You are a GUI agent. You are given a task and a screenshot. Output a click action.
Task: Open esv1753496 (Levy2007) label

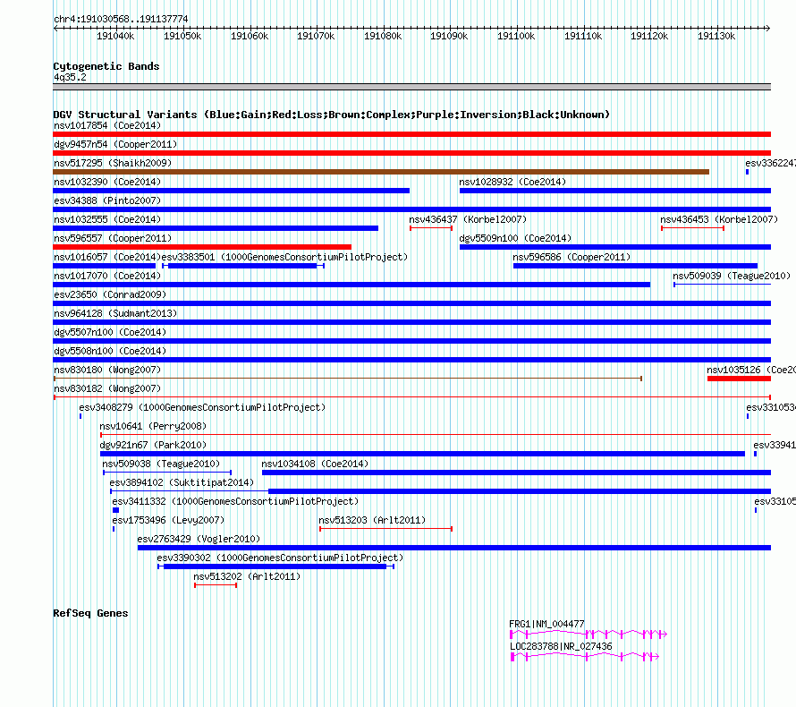pyautogui.click(x=168, y=520)
